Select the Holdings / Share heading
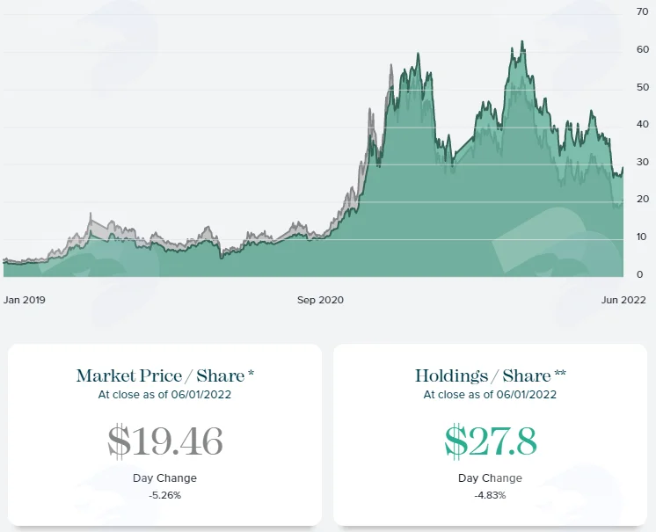The width and height of the screenshot is (656, 532). [491, 376]
